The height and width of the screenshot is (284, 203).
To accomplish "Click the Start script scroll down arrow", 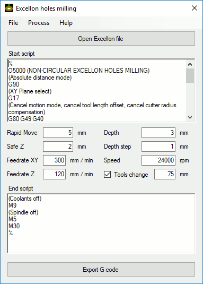I will coord(190,117).
